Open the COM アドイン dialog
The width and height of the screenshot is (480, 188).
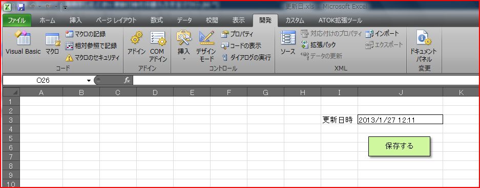coord(158,46)
